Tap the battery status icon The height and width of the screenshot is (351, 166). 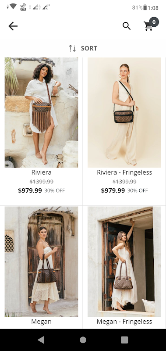pyautogui.click(x=145, y=7)
